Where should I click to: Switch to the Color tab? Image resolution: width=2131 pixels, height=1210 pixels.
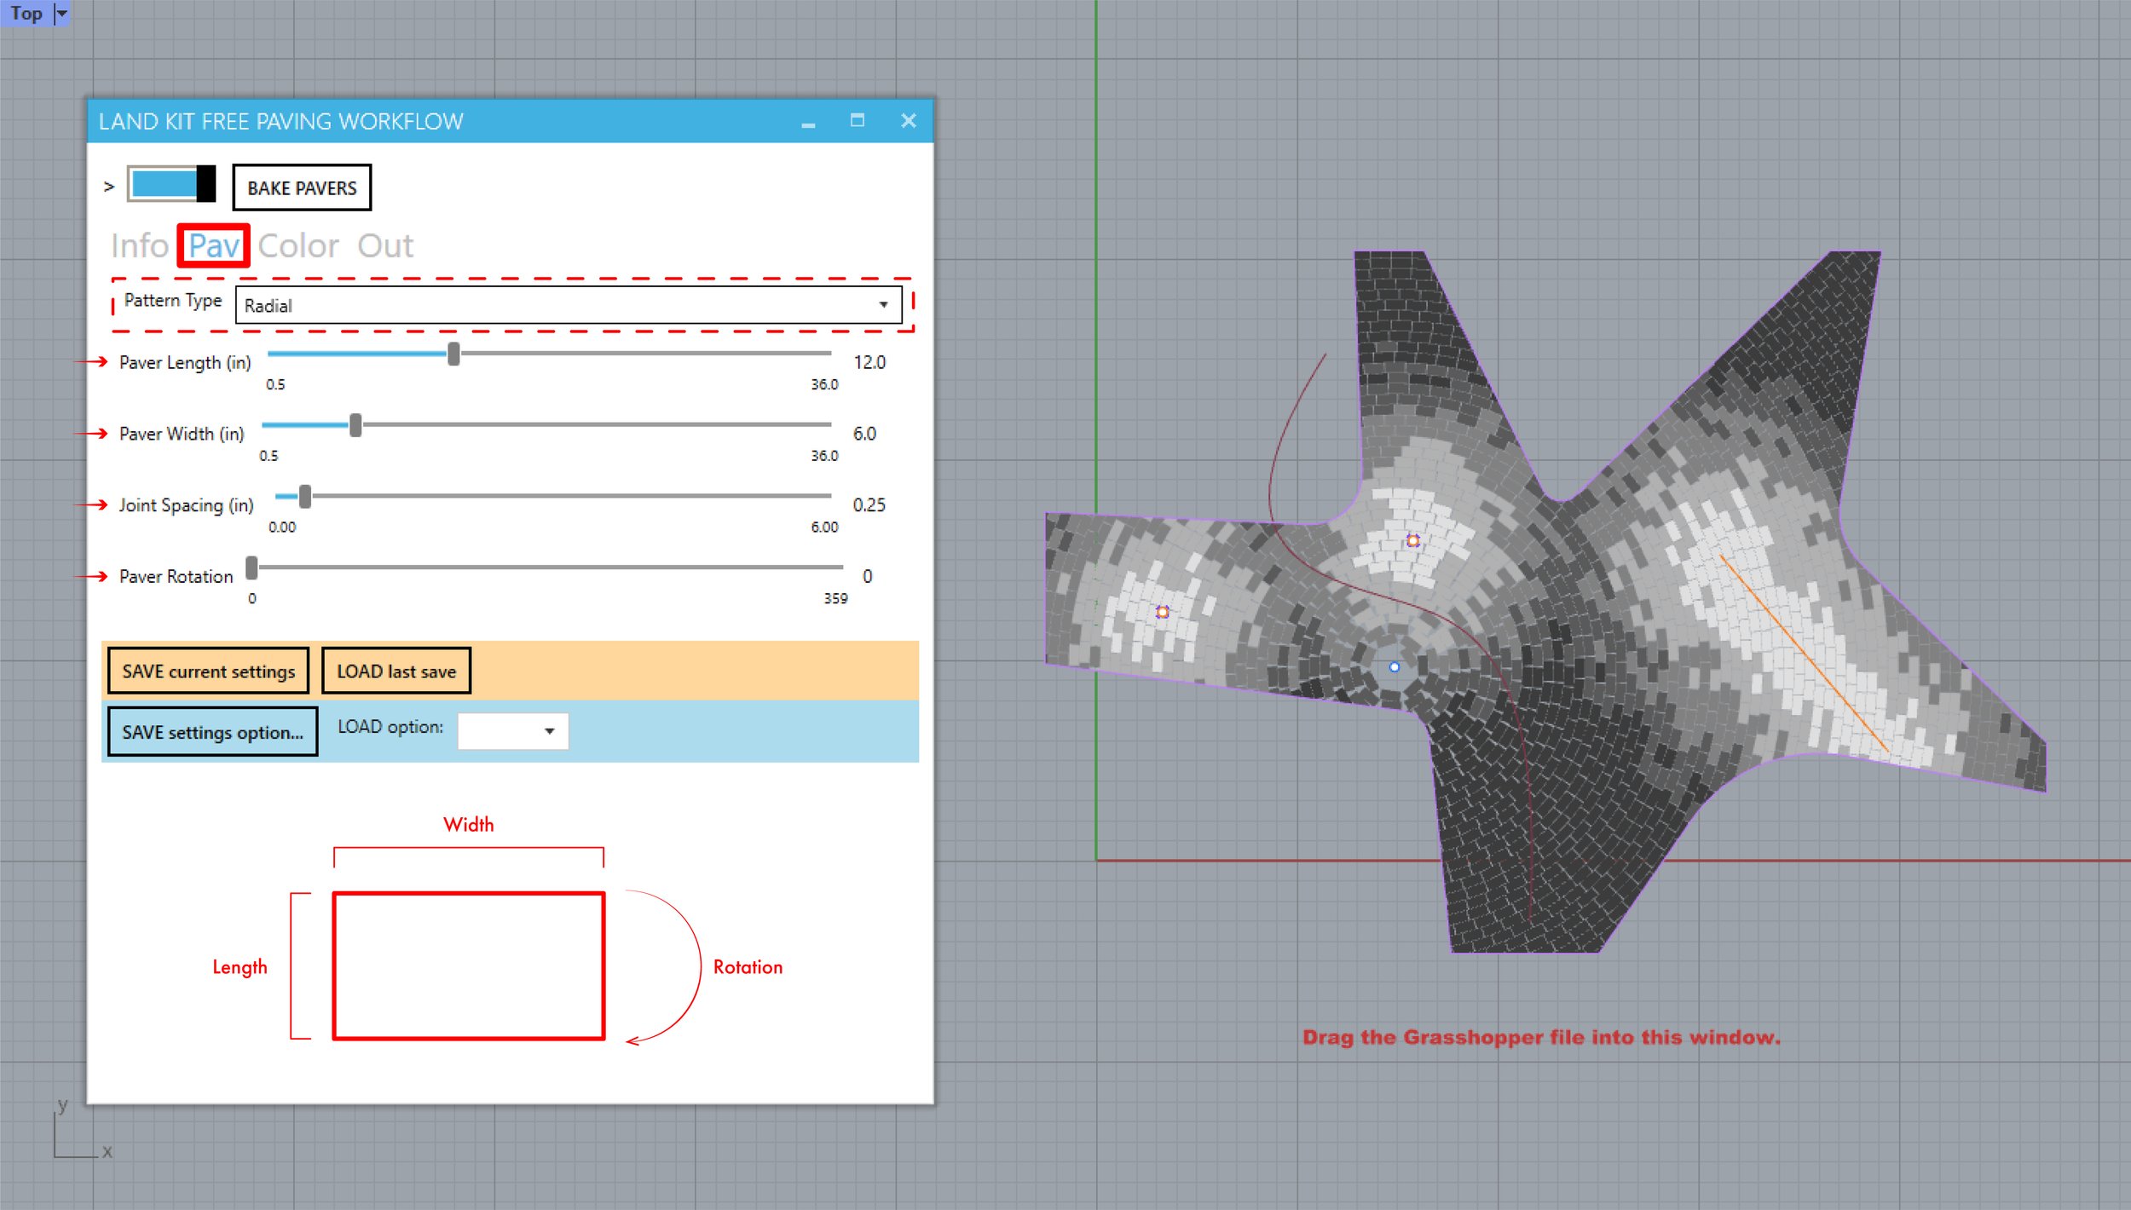tap(300, 245)
